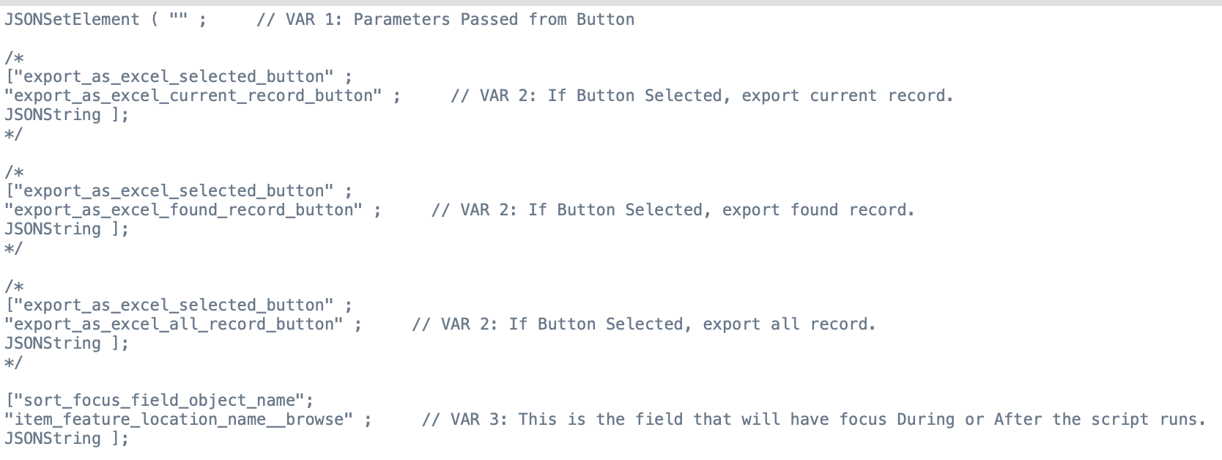
Task: Click the VAR 2 export found record comment
Action: point(673,210)
